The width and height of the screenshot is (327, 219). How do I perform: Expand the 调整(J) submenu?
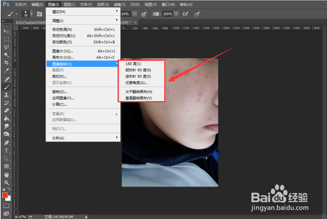(x=83, y=21)
